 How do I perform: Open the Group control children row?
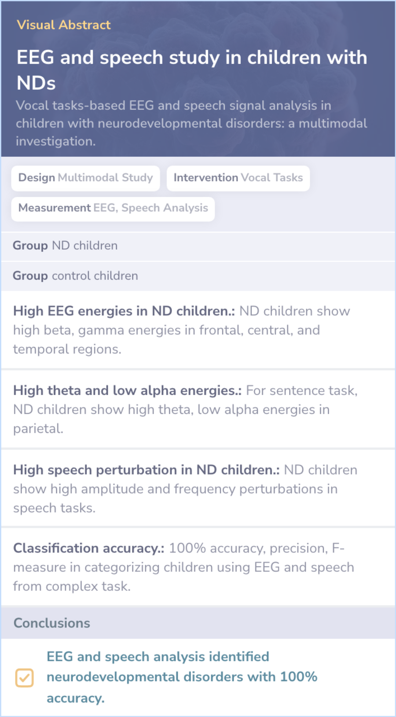(198, 276)
